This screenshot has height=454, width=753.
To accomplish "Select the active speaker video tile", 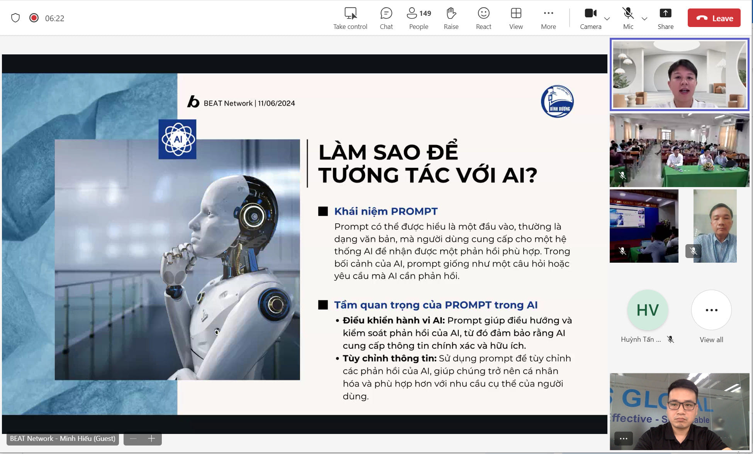I will [x=679, y=74].
